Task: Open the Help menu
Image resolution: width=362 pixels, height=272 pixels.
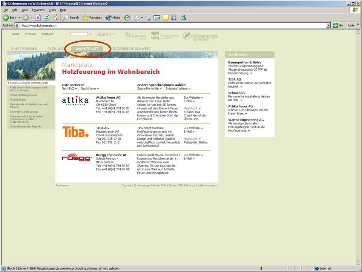Action: [63, 10]
